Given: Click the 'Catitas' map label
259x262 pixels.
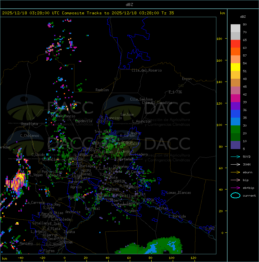Looking at the screenshot, I should point(162,208).
